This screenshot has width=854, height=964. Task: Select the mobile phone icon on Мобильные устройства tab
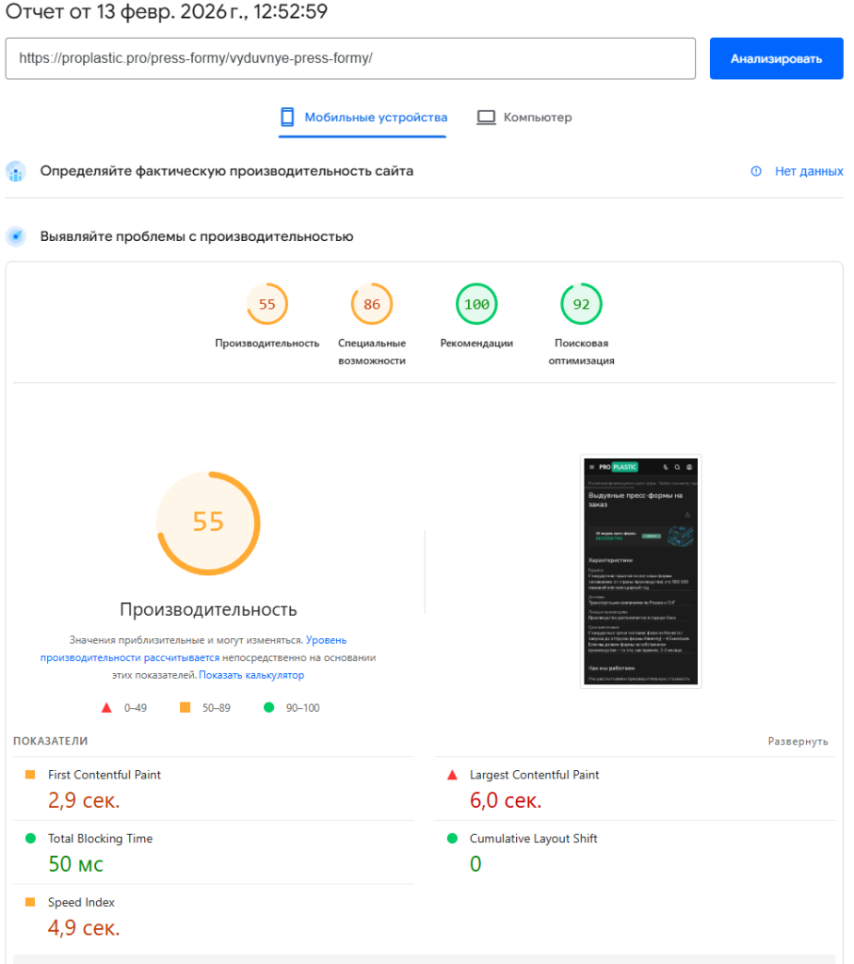286,117
